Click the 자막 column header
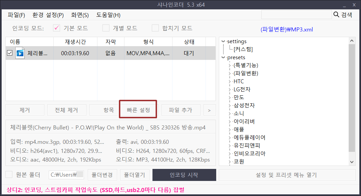 point(111,42)
